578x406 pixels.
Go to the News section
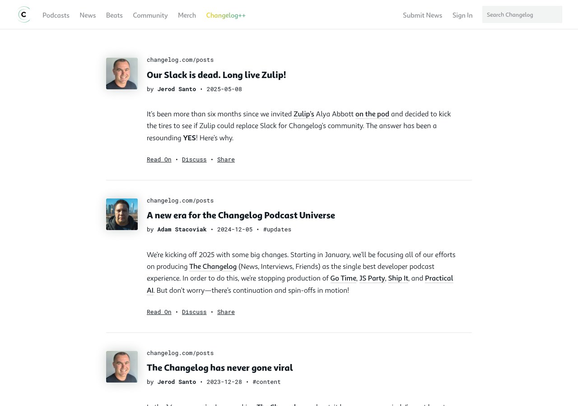[x=88, y=15]
